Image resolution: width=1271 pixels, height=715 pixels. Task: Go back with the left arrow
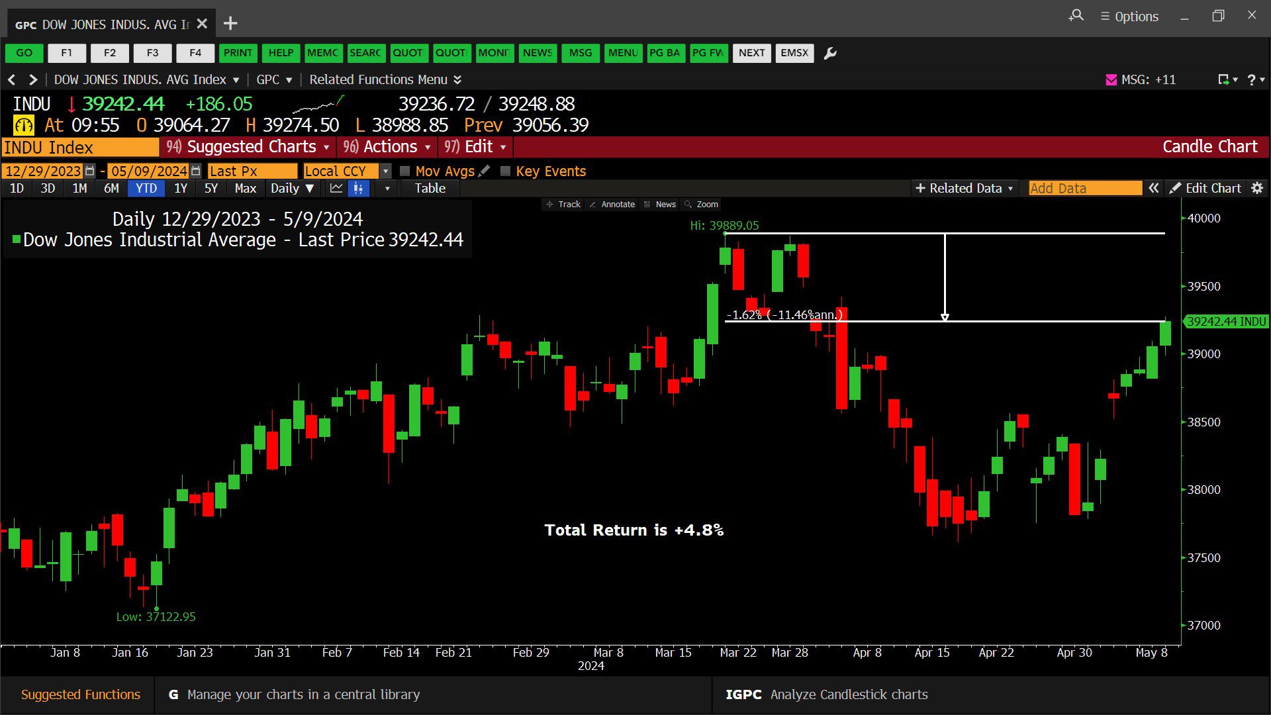tap(12, 79)
